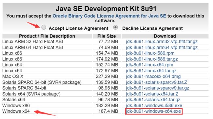Download jdk-8u91-linux-i586.rpm file
213x119 pixels.
tap(150, 53)
